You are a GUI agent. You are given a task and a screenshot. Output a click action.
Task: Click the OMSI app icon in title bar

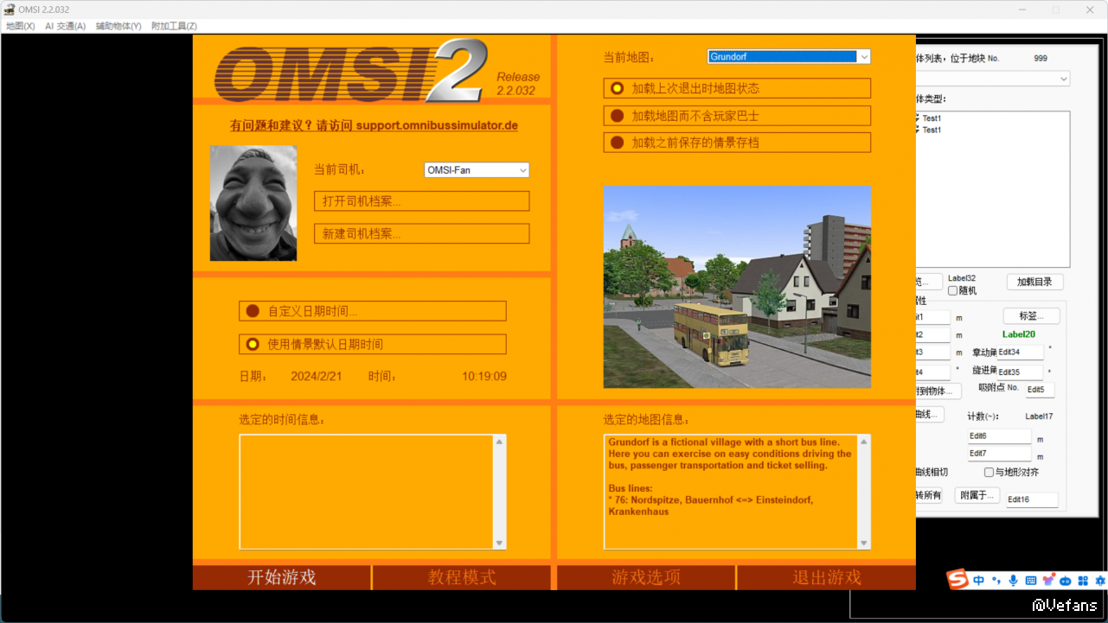click(x=9, y=10)
